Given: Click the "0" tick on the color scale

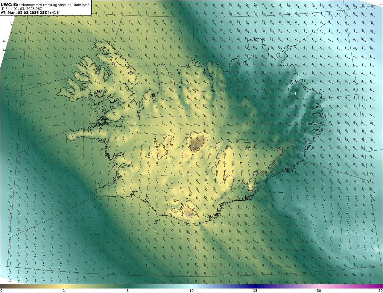Looking at the screenshot, I should click(x=1, y=291).
